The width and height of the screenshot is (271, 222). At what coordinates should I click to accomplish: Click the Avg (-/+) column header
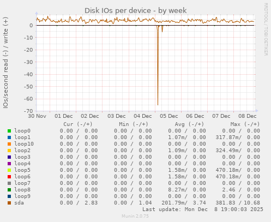[189, 124]
